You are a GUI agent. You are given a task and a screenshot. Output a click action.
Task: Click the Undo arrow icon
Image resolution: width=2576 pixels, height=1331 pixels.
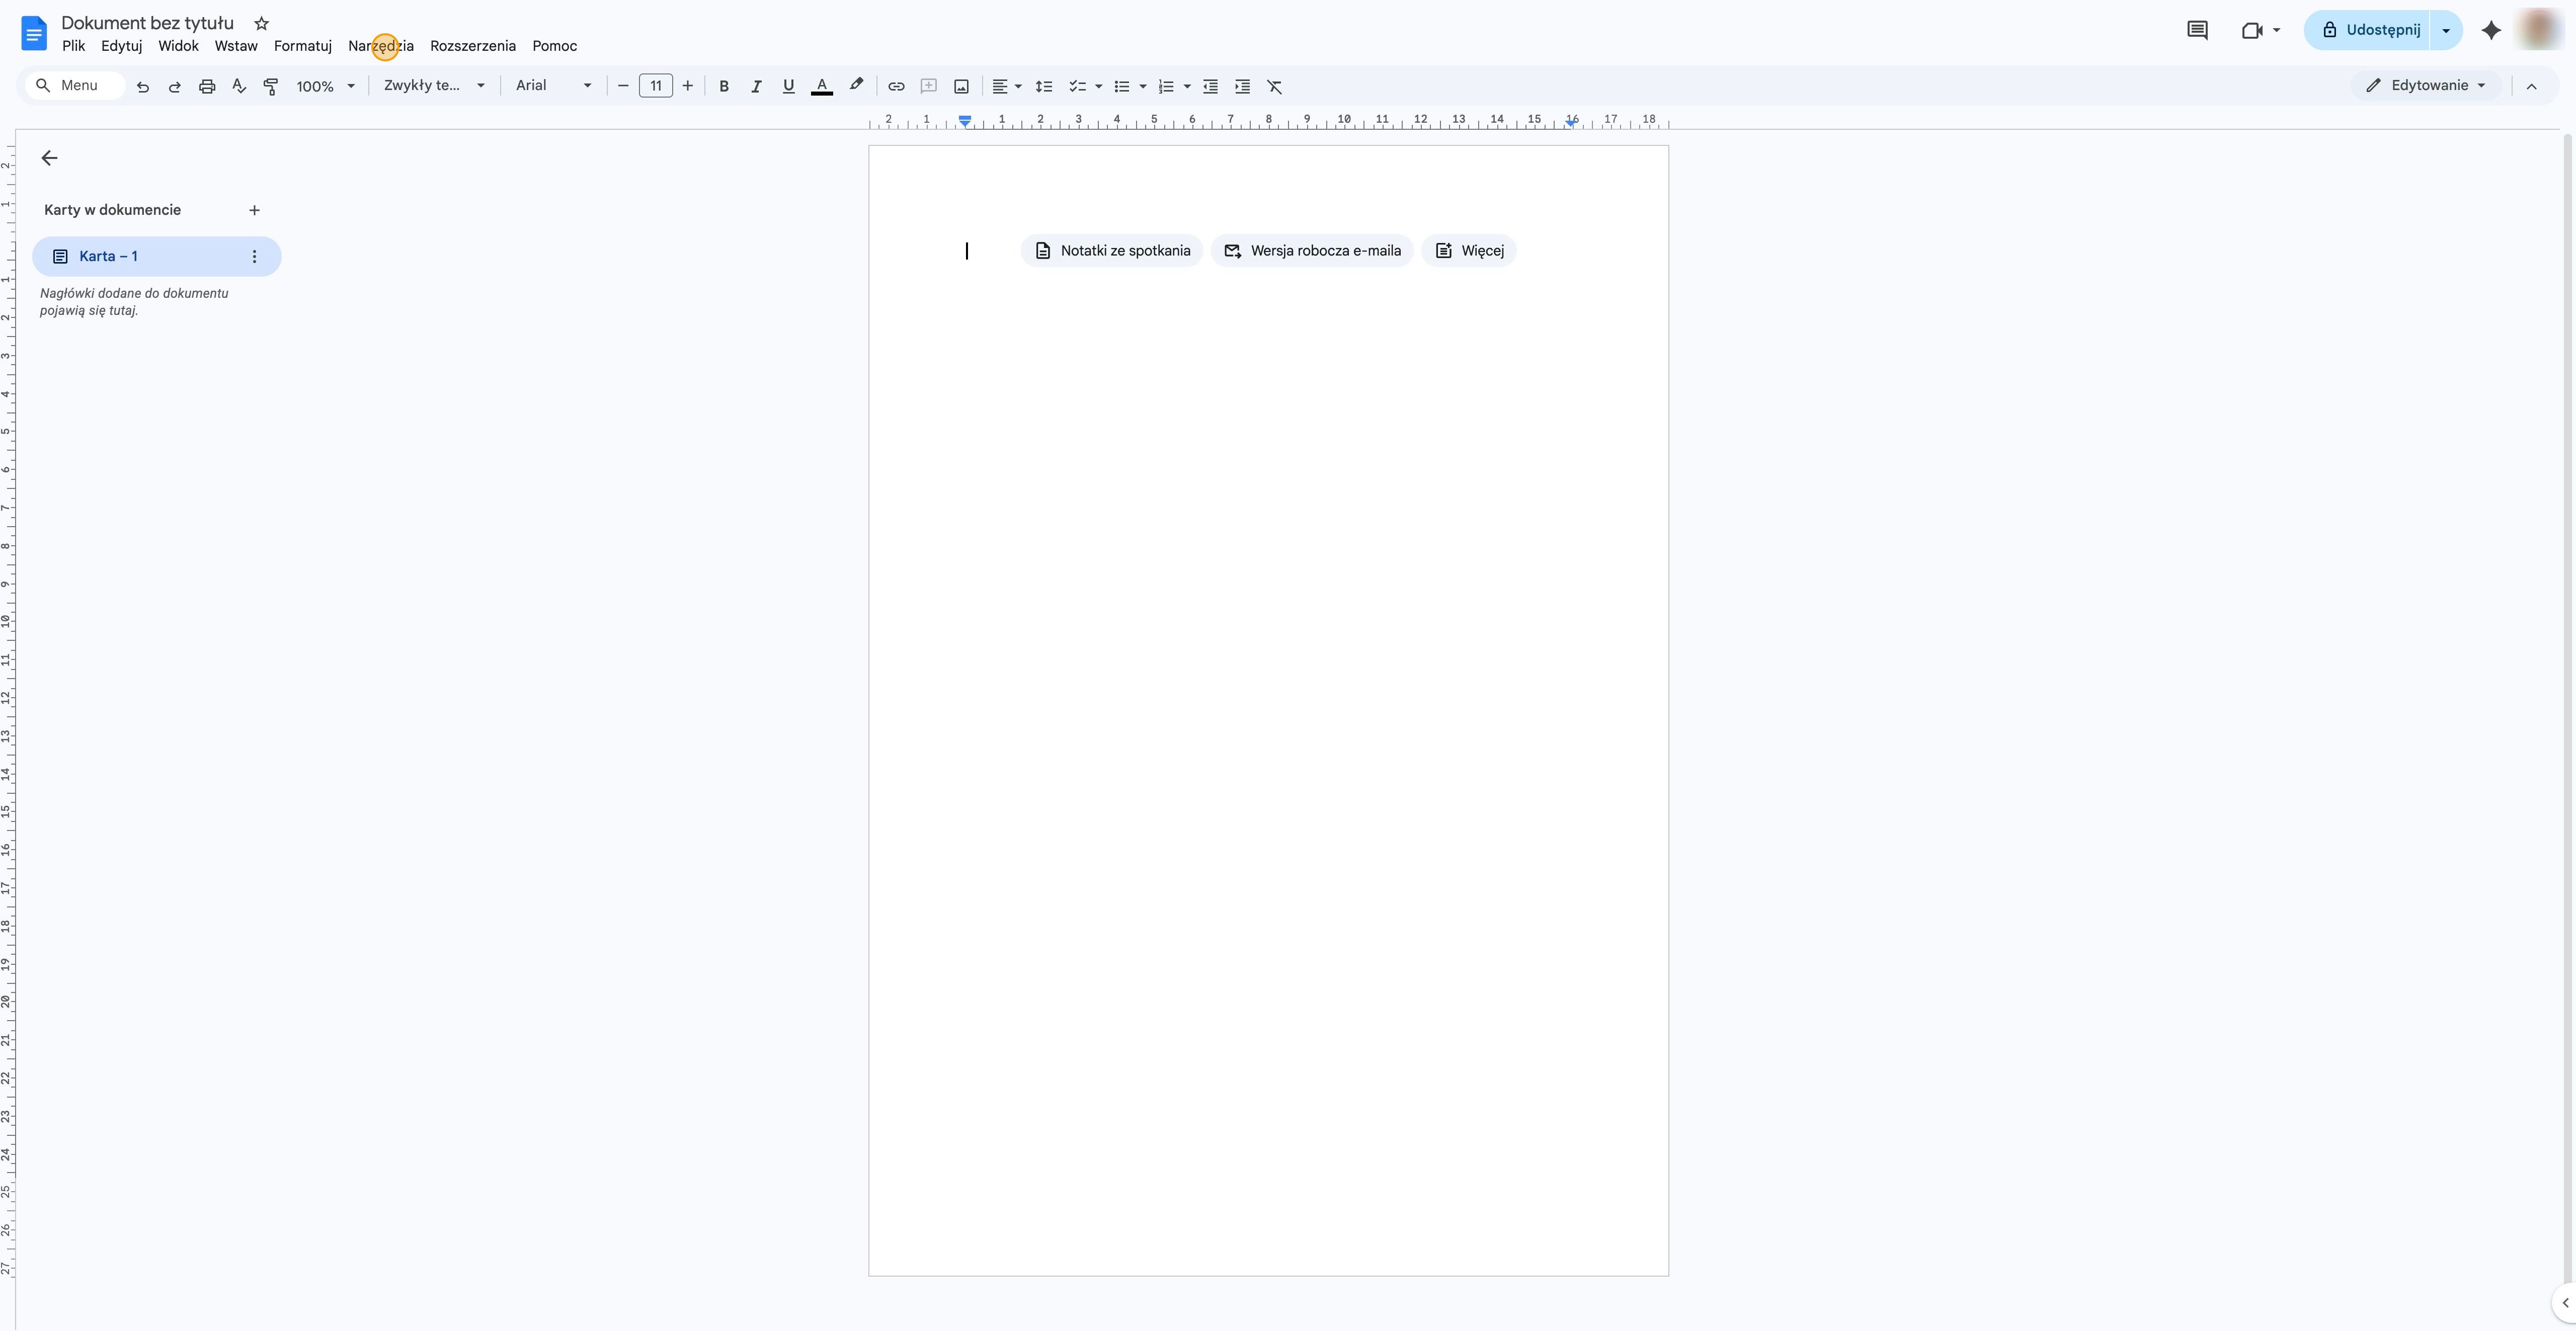(x=143, y=87)
